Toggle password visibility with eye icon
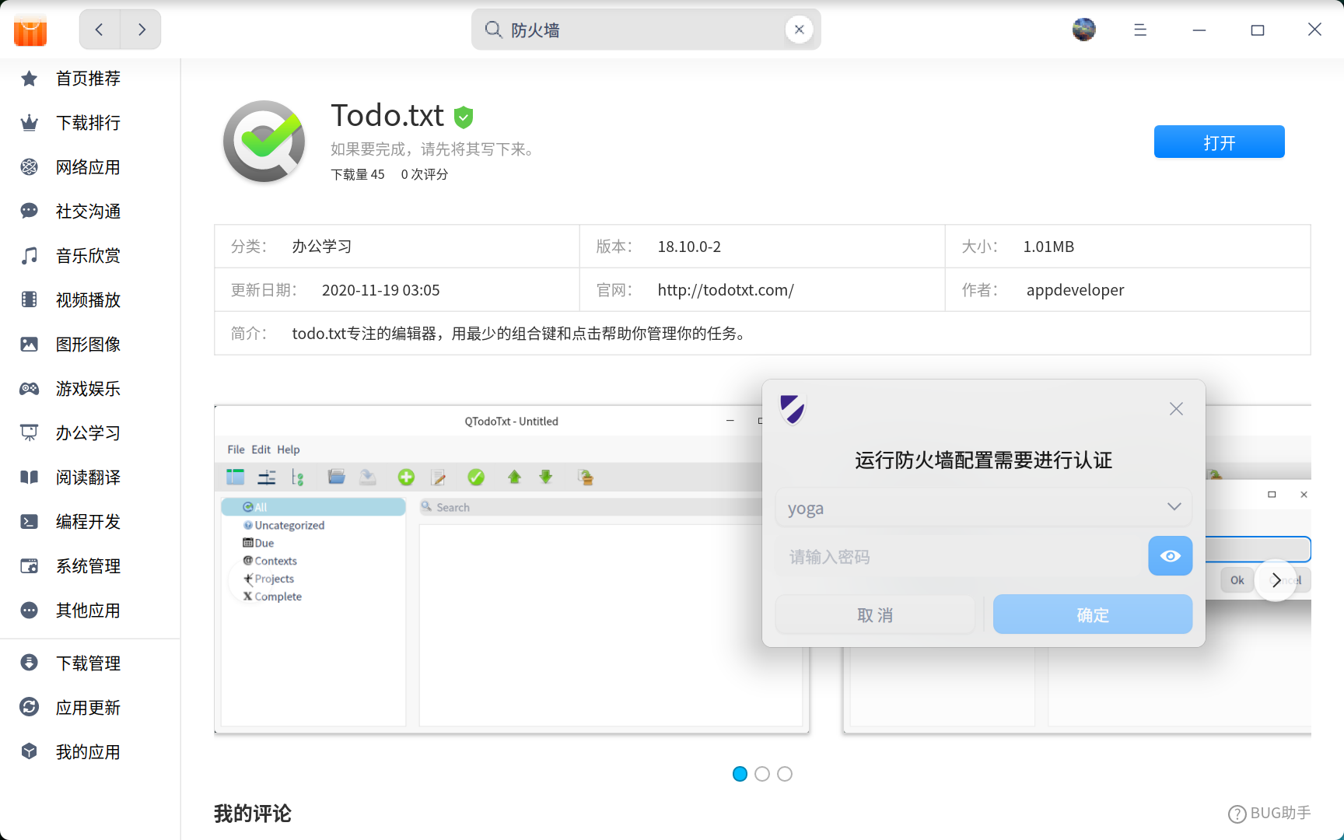The image size is (1344, 840). tap(1171, 556)
